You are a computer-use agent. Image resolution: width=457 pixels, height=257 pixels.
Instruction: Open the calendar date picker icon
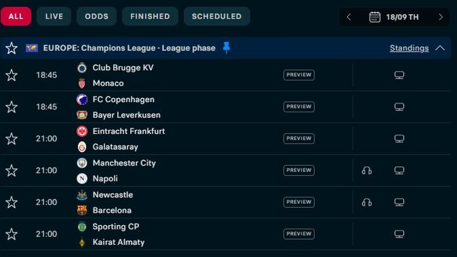pyautogui.click(x=375, y=17)
